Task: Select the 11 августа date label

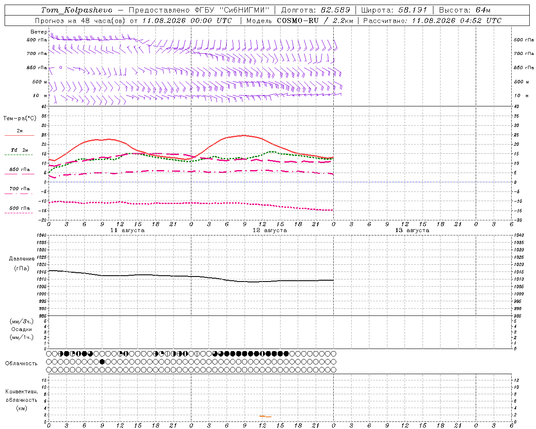Action: coord(127,230)
